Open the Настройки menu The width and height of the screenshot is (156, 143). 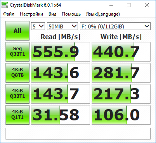coord(31,14)
